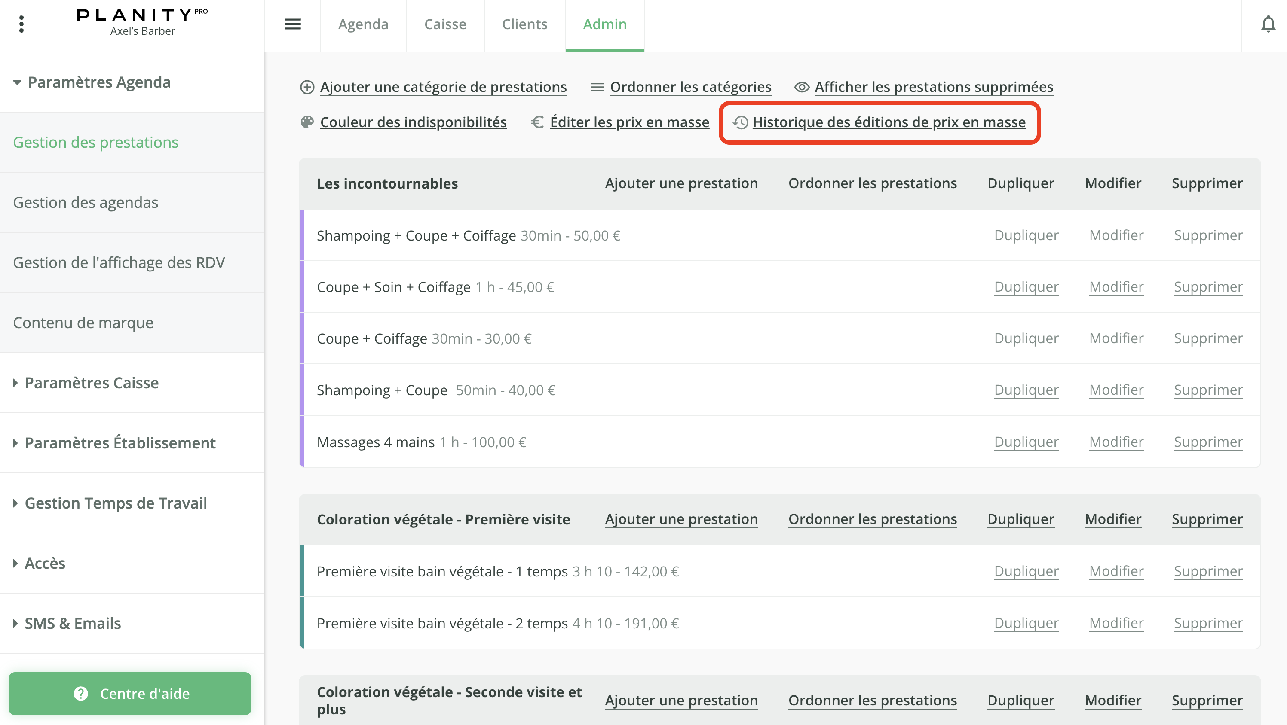Open the Centre d'aide button
Viewport: 1287px width, 725px height.
click(130, 693)
